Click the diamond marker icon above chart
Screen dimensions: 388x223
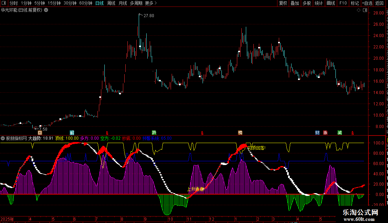pos(358,10)
